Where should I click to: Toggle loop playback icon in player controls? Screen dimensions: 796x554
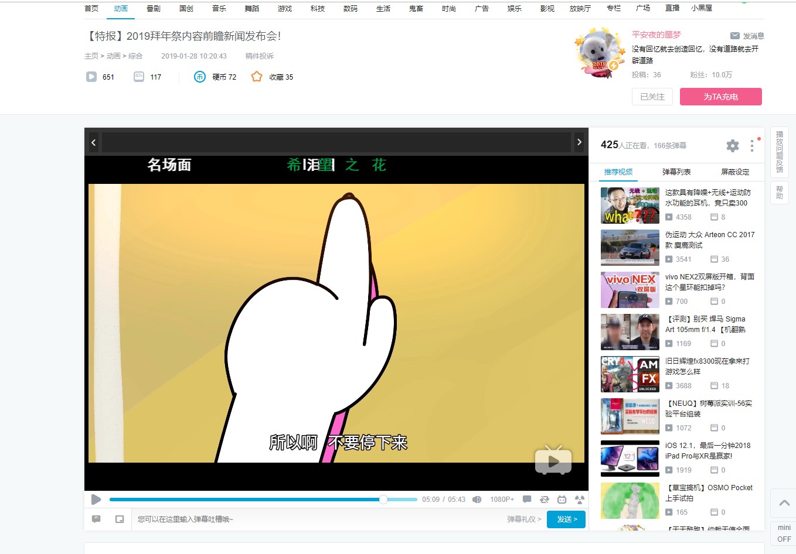[545, 500]
